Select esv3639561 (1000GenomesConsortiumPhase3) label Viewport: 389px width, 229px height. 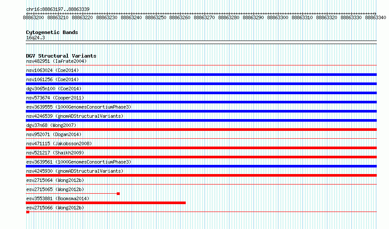[79, 162]
